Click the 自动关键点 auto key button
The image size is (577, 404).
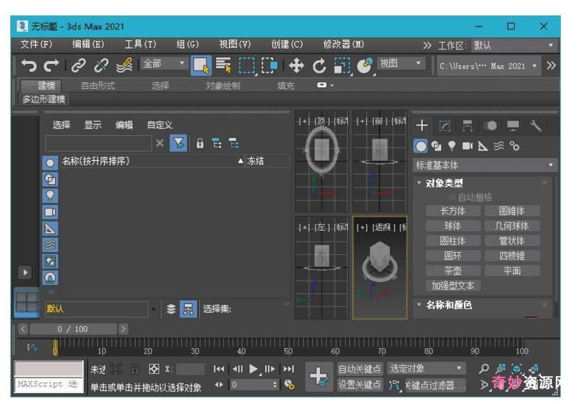click(x=360, y=369)
